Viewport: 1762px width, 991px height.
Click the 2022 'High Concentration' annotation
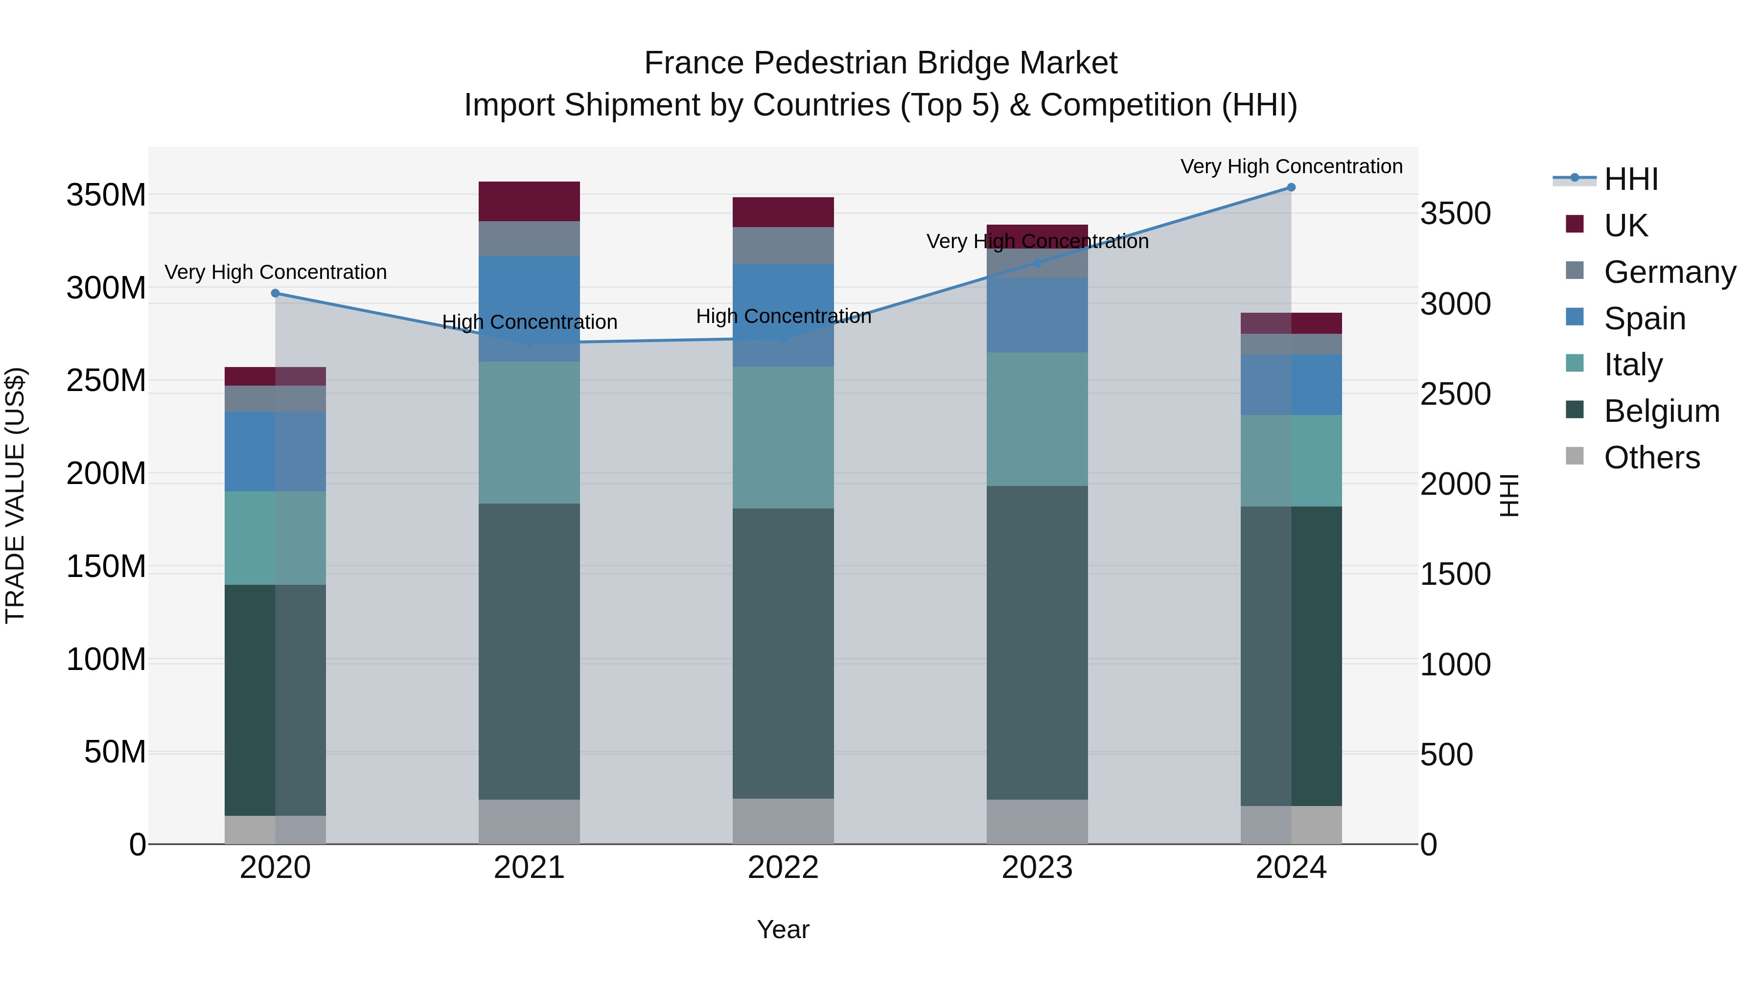(x=783, y=317)
